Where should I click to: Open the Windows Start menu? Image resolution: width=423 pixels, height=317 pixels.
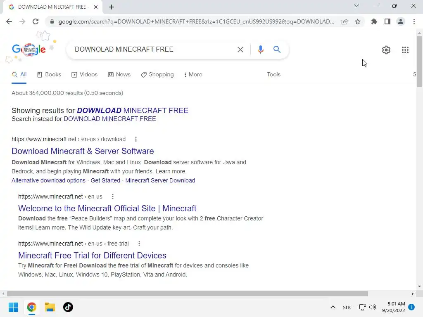click(13, 307)
